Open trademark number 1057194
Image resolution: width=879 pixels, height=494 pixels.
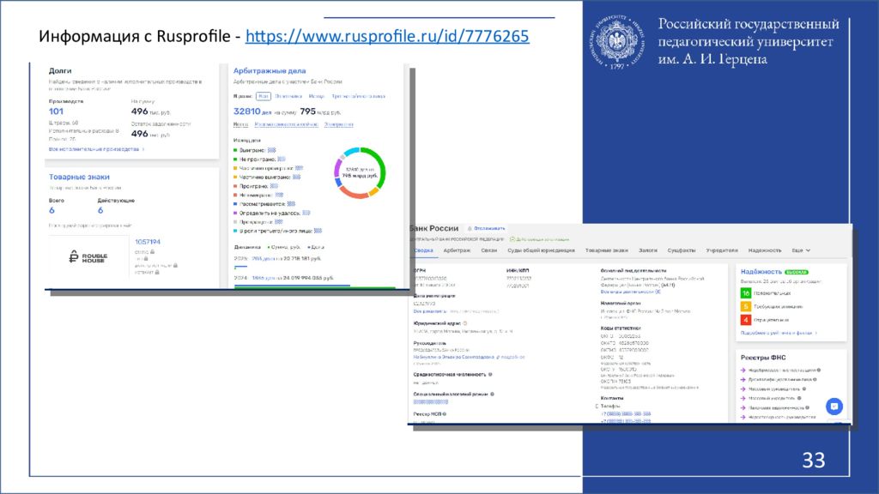pyautogui.click(x=148, y=242)
